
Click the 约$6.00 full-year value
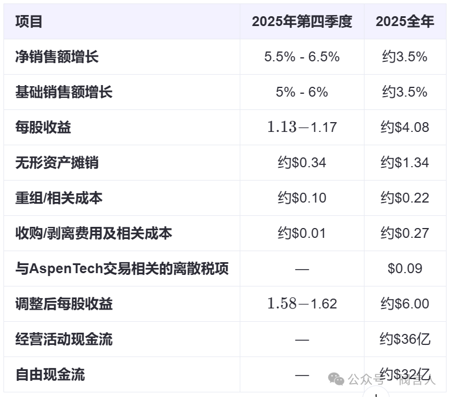tap(404, 304)
